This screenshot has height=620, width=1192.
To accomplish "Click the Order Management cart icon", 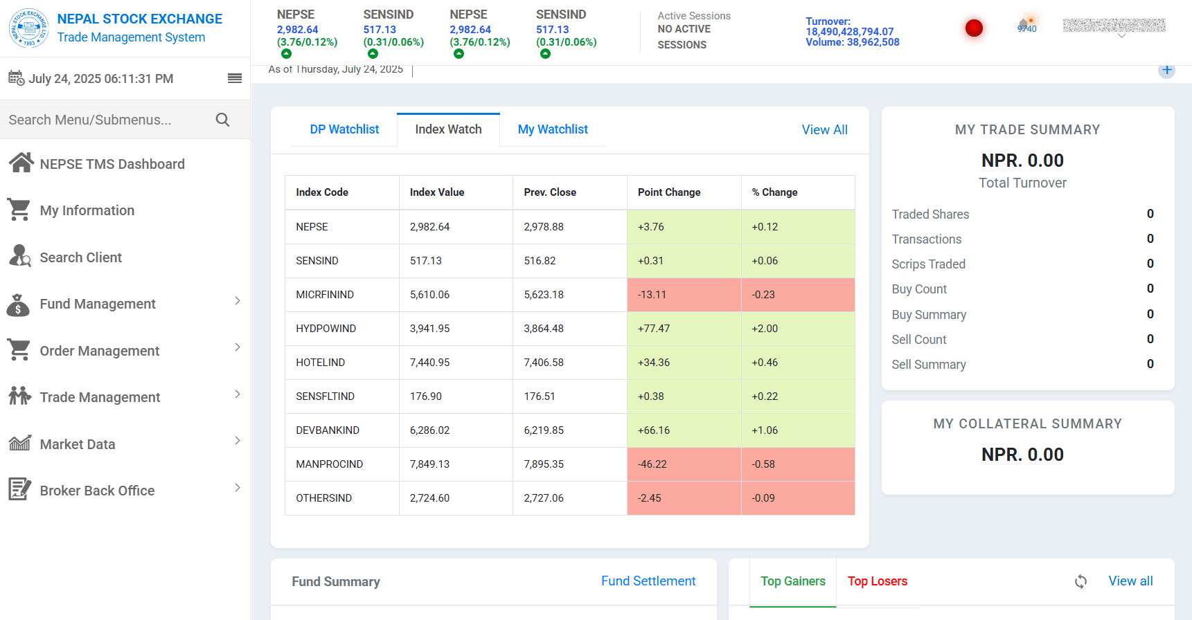I will coord(19,350).
